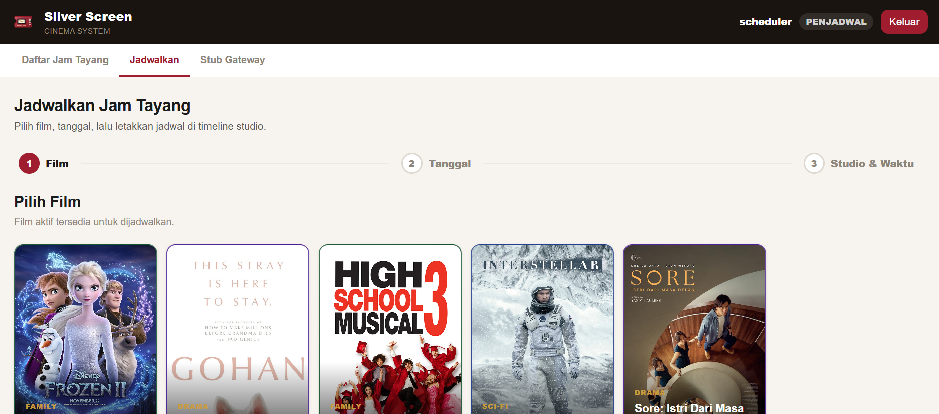
Task: Click the Tanggal step label
Action: [x=450, y=164]
